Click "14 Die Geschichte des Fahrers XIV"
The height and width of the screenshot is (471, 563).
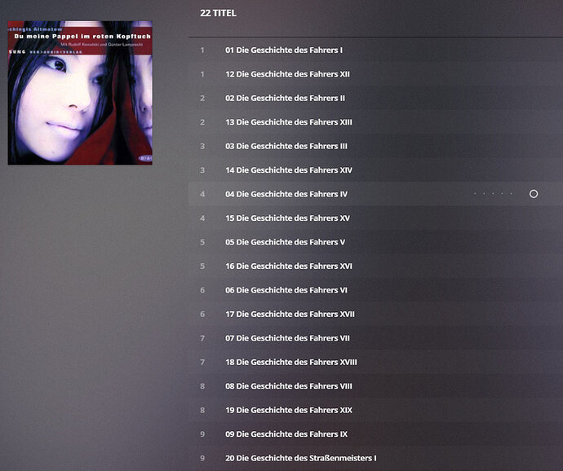tap(289, 170)
